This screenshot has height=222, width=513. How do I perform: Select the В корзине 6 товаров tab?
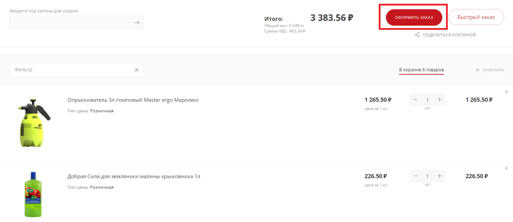pyautogui.click(x=421, y=69)
